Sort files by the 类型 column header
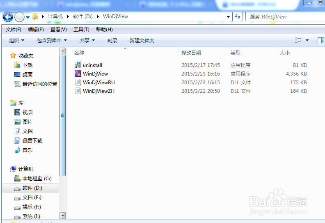This screenshot has height=223, width=325. [235, 53]
